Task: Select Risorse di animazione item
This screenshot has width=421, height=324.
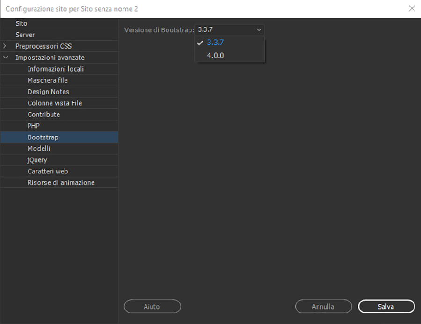Action: (x=59, y=182)
